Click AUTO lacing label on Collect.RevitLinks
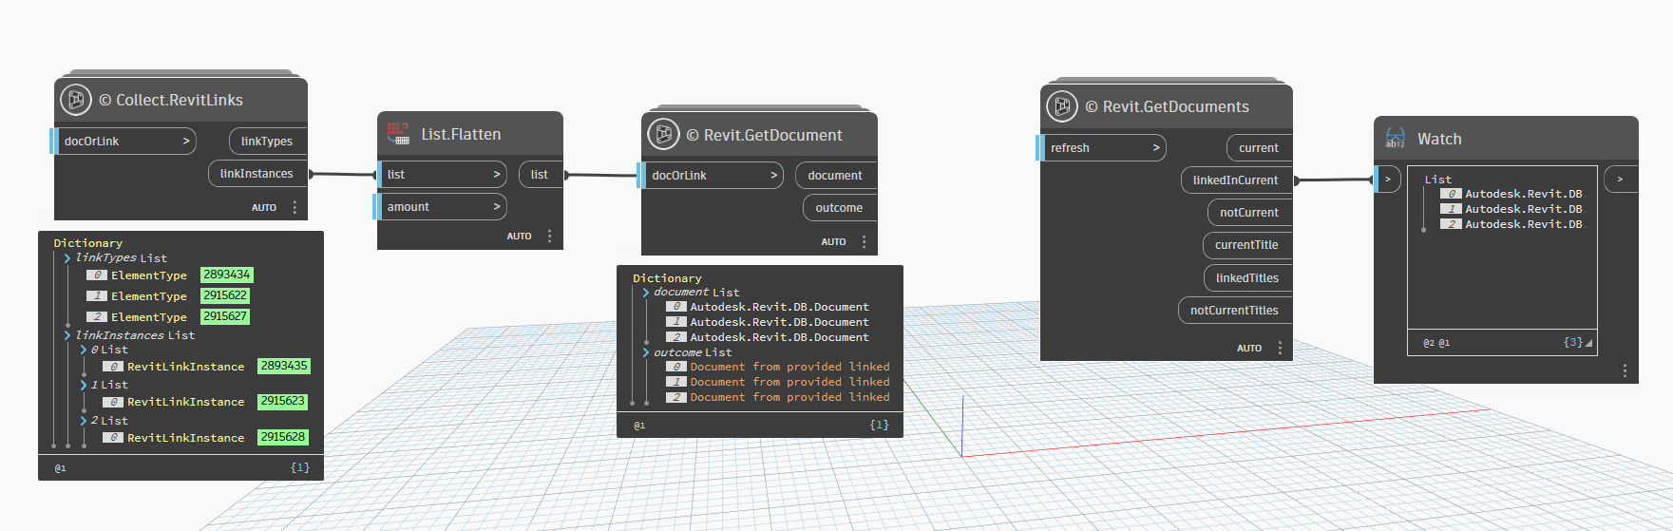The width and height of the screenshot is (1673, 531). pyautogui.click(x=264, y=207)
